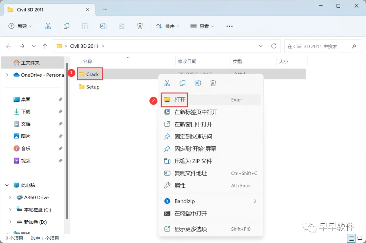Open the 新建 dropdown
366x243 pixels.
pyautogui.click(x=20, y=26)
